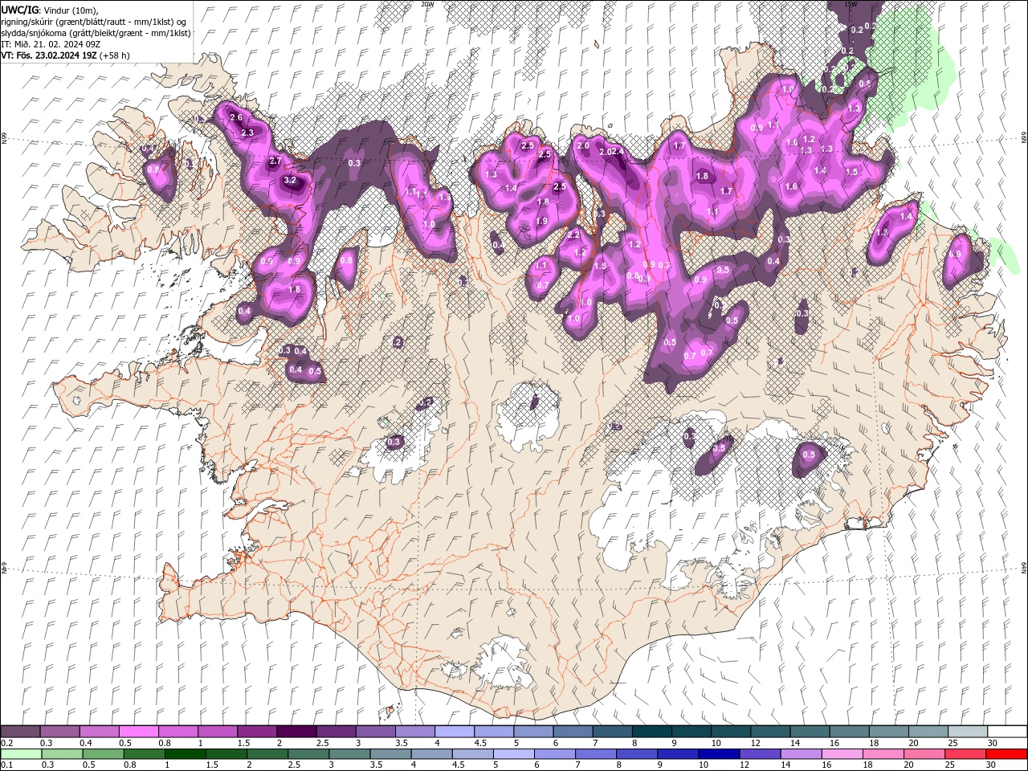Click the upper legend swatch labeled 1.5

click(256, 732)
